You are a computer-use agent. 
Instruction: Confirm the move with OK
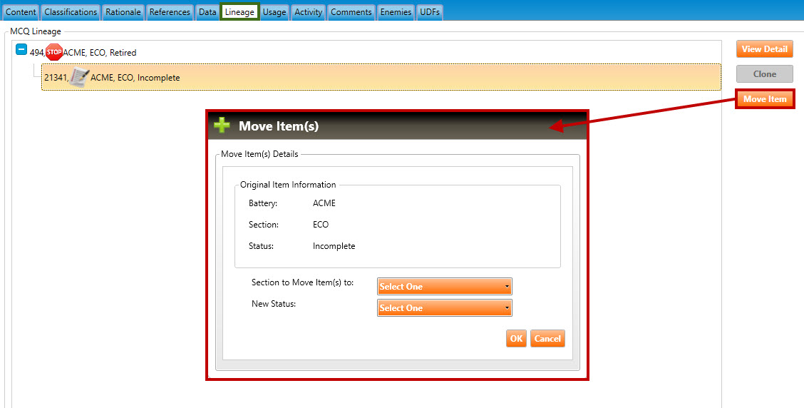[516, 339]
